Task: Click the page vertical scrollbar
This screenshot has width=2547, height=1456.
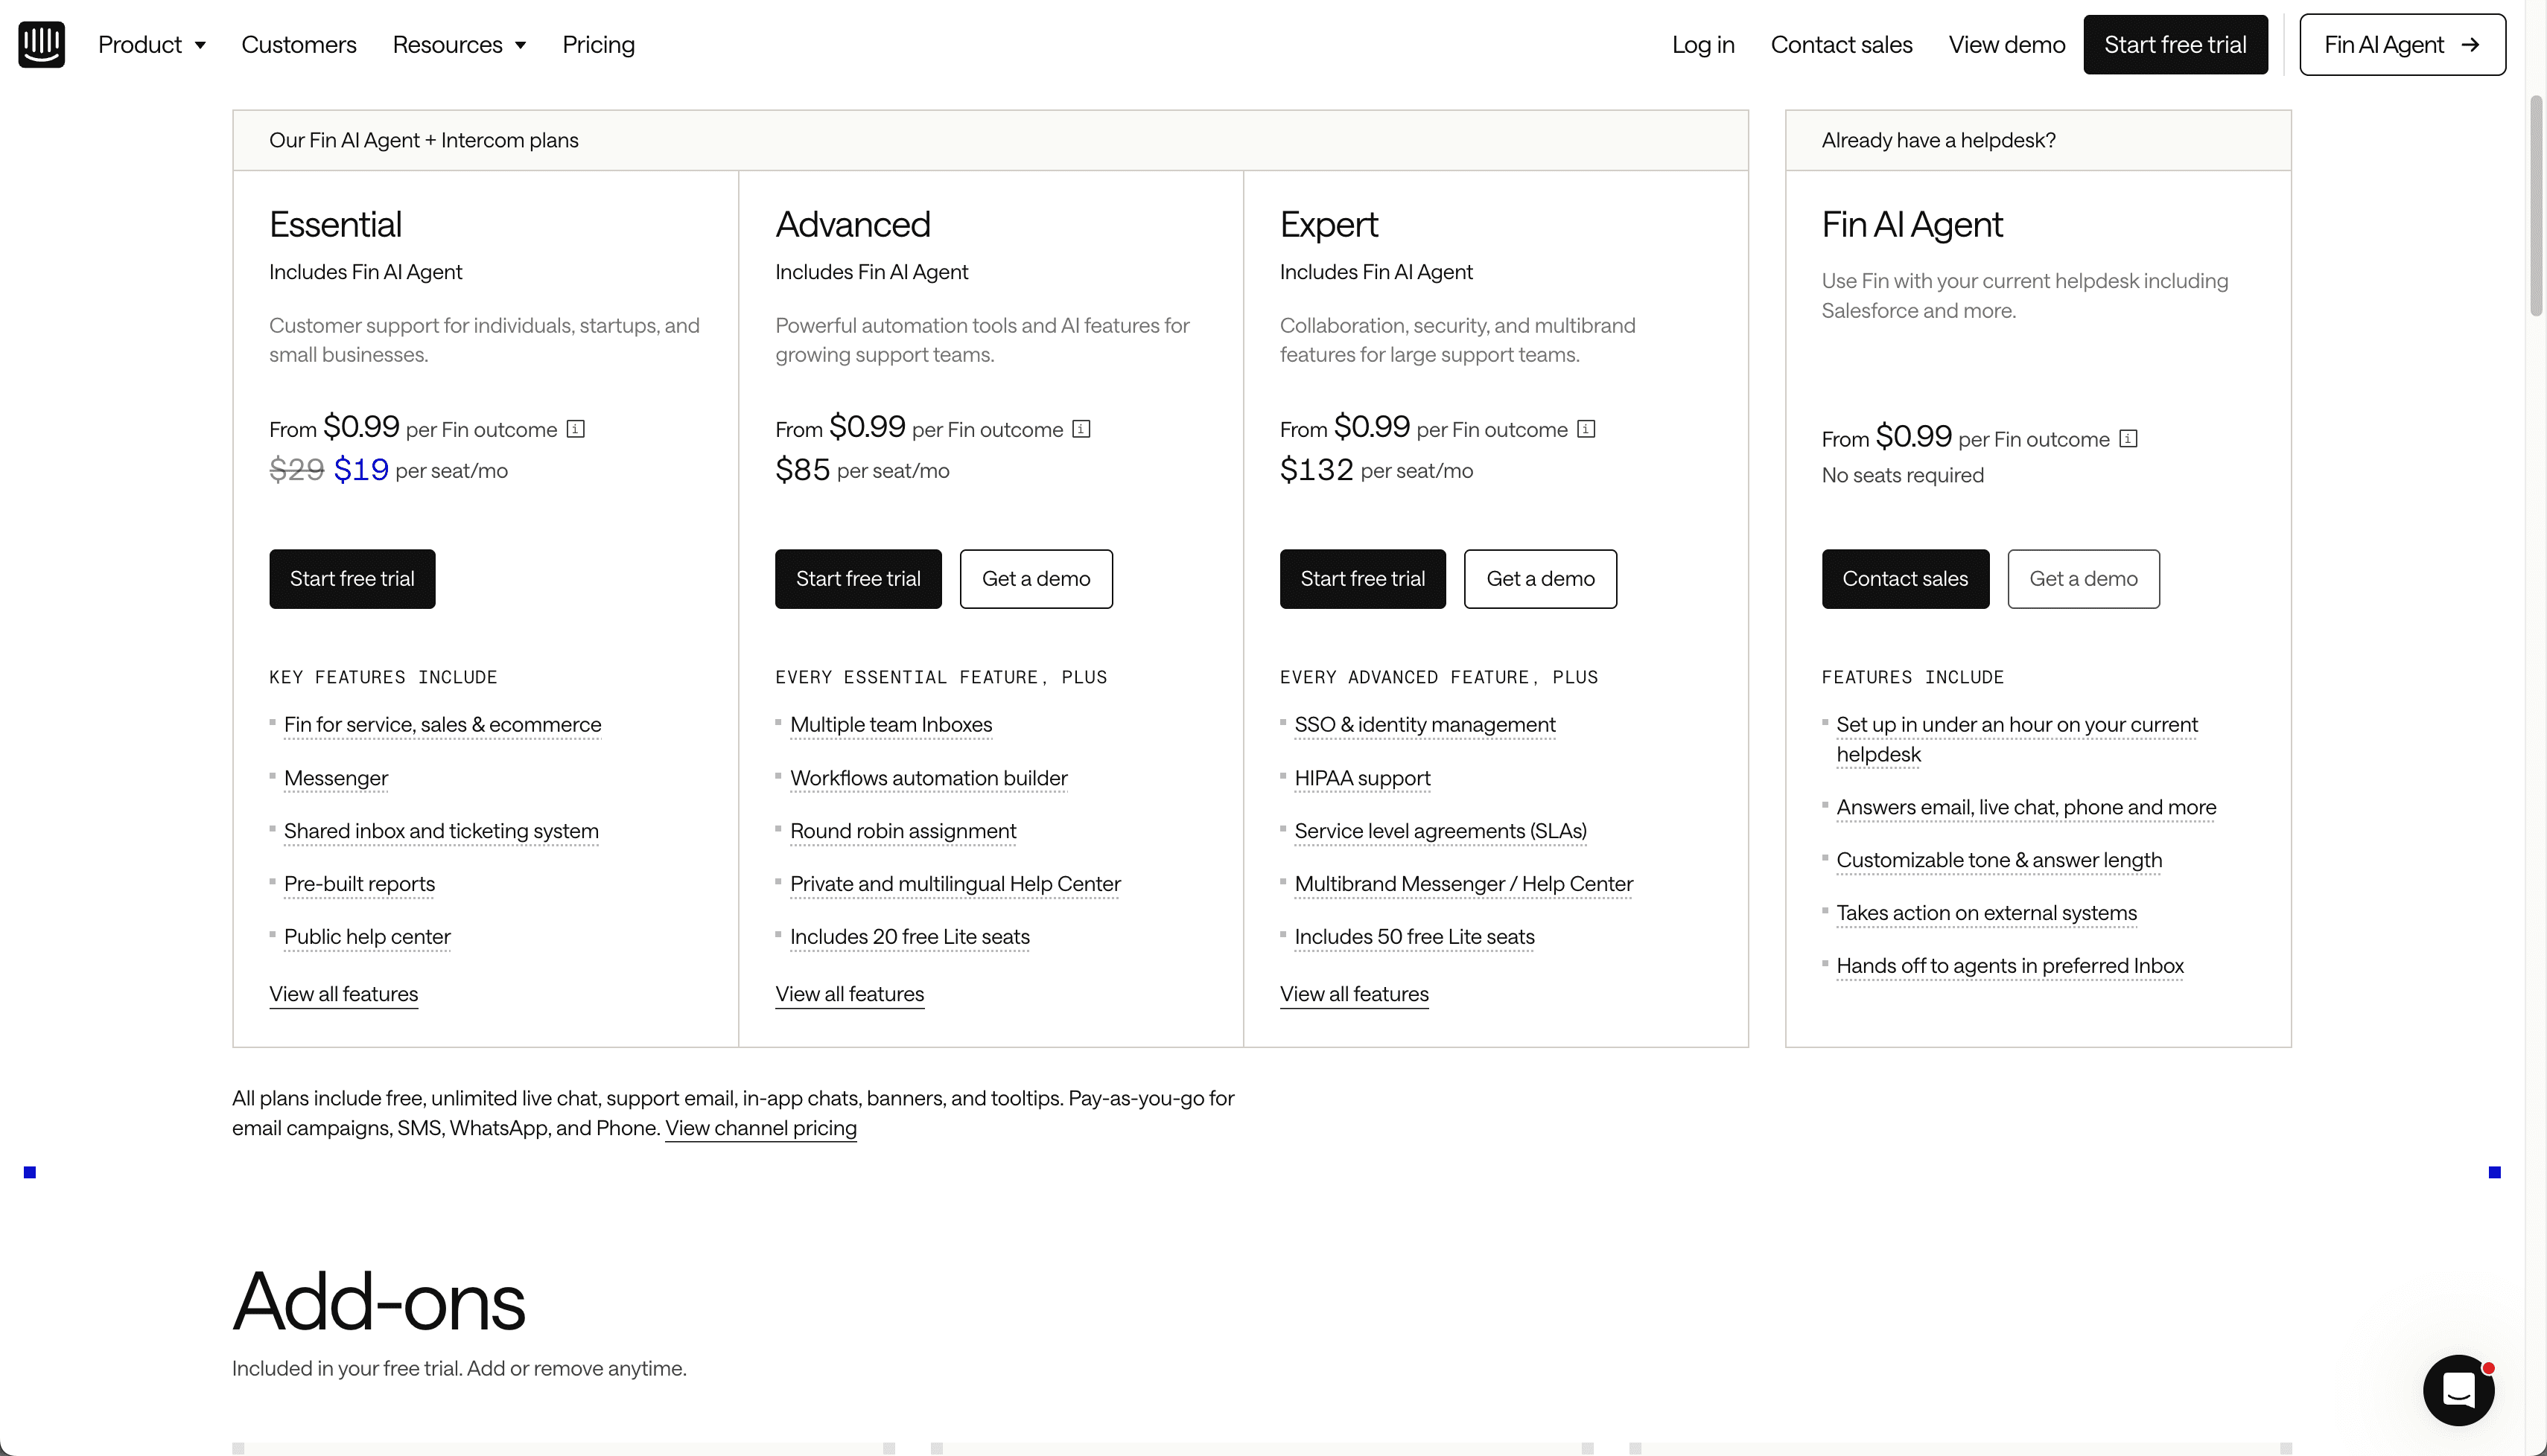Action: [2536, 205]
